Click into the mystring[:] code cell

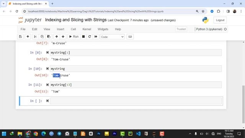pyautogui.click(x=136, y=53)
